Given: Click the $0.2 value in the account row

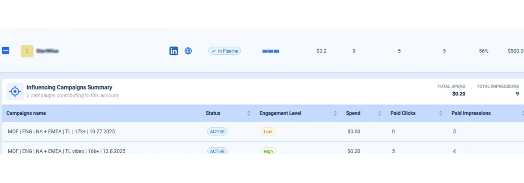Looking at the screenshot, I should [x=322, y=51].
